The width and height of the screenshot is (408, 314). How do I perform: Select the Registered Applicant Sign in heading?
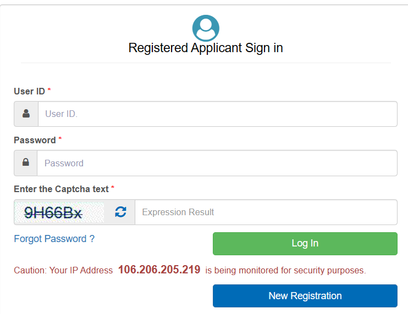(206, 48)
